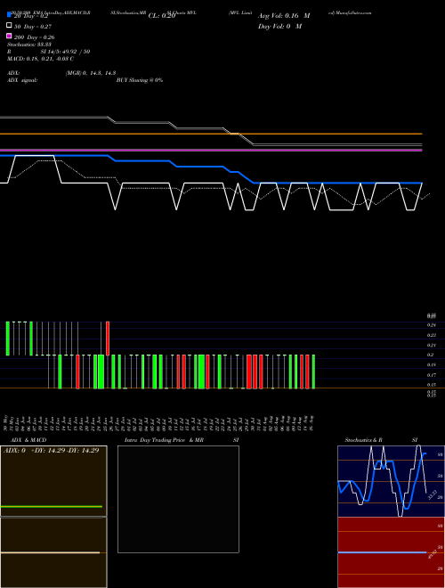The width and height of the screenshot is (445, 588).
Task: Click the 0.24 price axis label
Action: tap(431, 325)
